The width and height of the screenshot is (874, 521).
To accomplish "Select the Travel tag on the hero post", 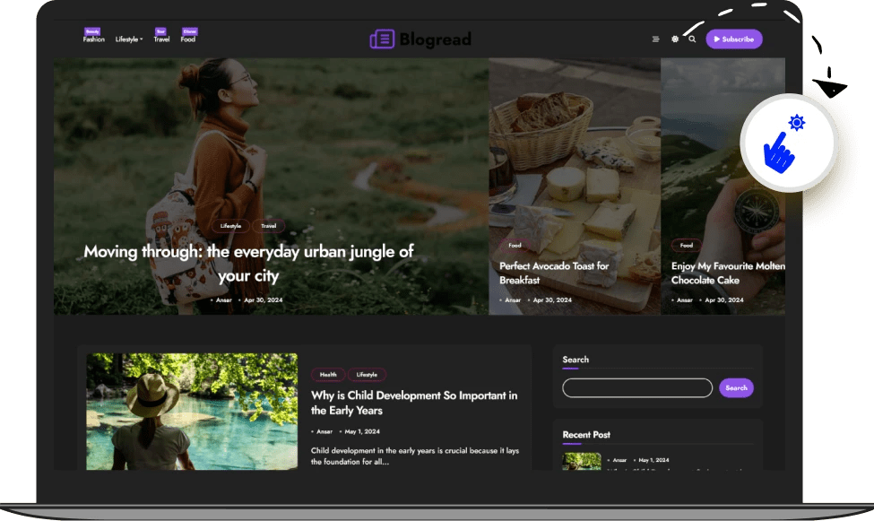I will 269,226.
